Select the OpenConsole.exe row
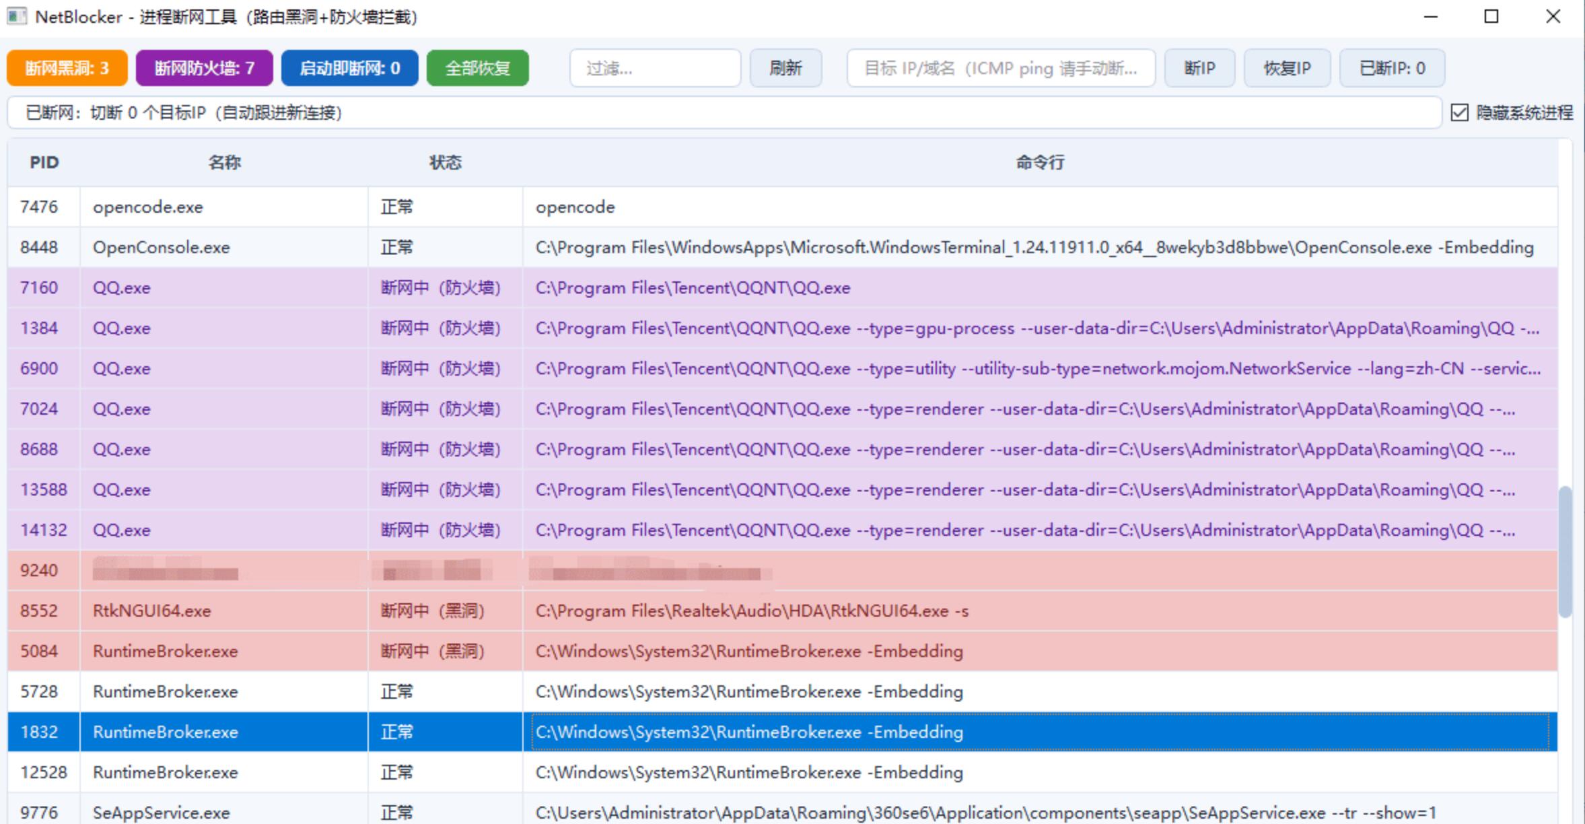Viewport: 1585px width, 824px height. [783, 247]
